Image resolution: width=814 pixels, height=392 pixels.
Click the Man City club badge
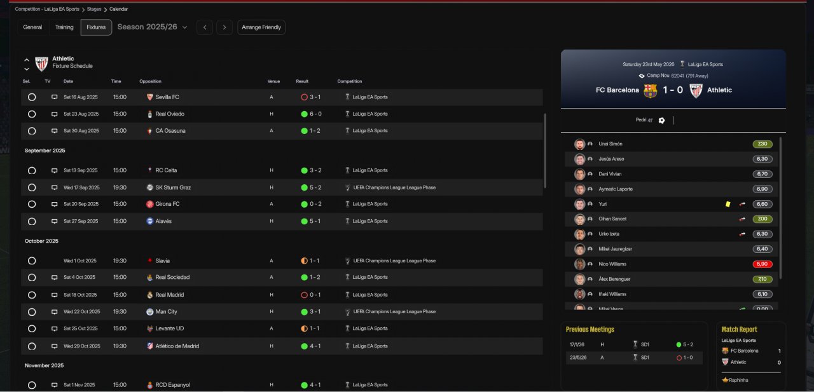(x=149, y=312)
